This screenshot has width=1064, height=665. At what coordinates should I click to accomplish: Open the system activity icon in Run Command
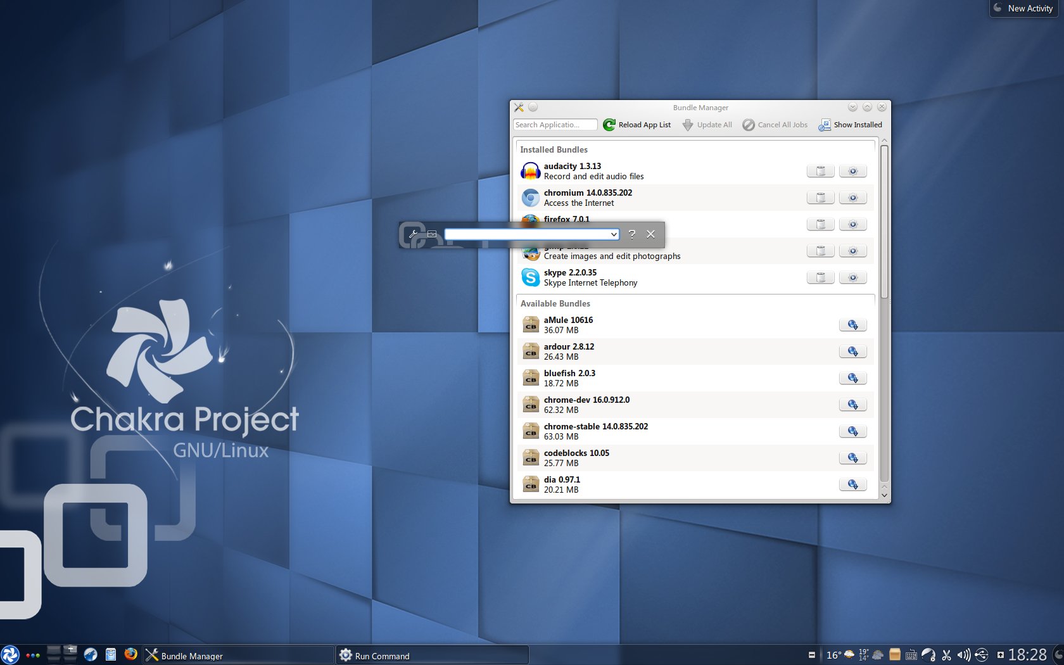(432, 234)
